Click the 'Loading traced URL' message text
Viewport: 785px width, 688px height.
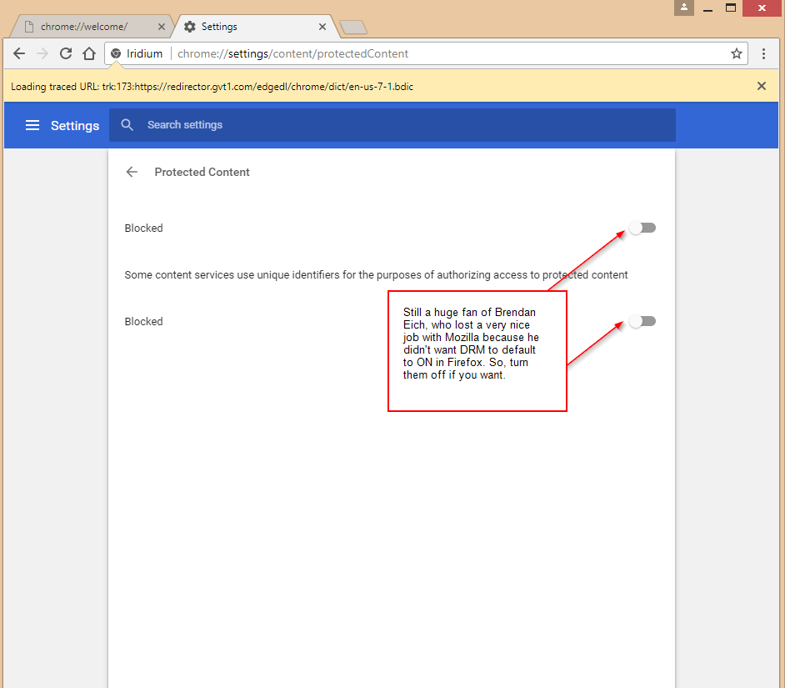[212, 86]
